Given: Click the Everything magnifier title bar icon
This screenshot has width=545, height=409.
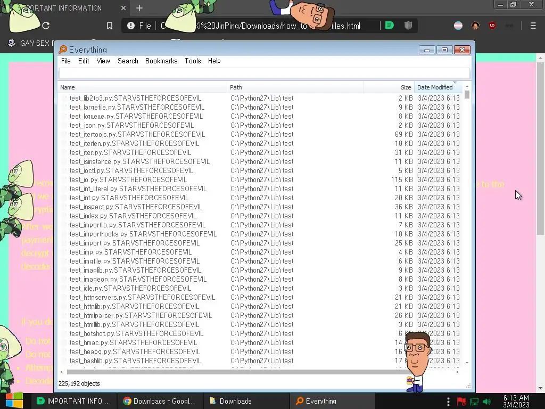Looking at the screenshot, I should [63, 50].
